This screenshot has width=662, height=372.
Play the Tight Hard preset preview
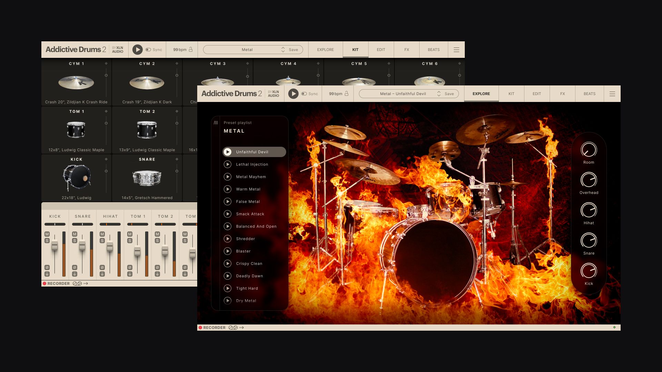click(228, 288)
